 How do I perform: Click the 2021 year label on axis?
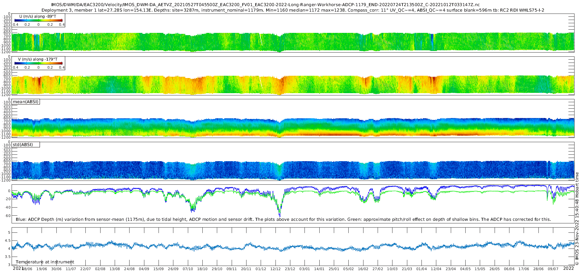[x=18, y=268]
